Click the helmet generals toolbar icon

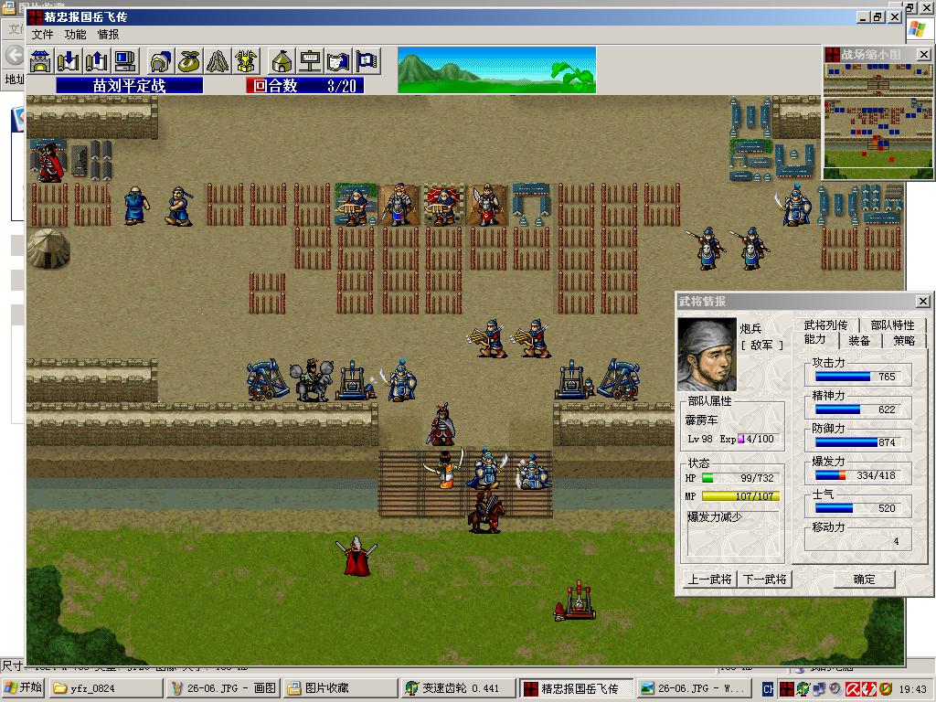tap(161, 61)
